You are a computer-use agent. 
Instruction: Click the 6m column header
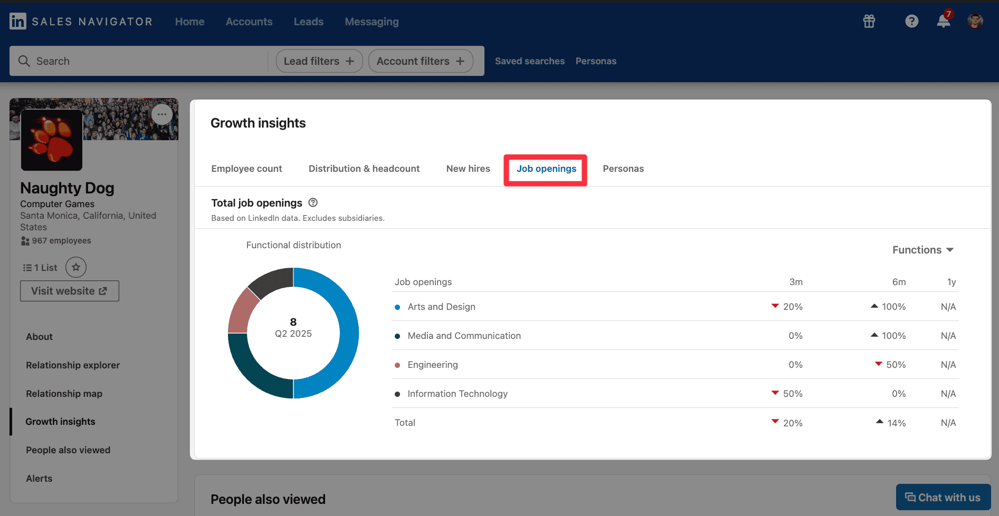tap(899, 282)
